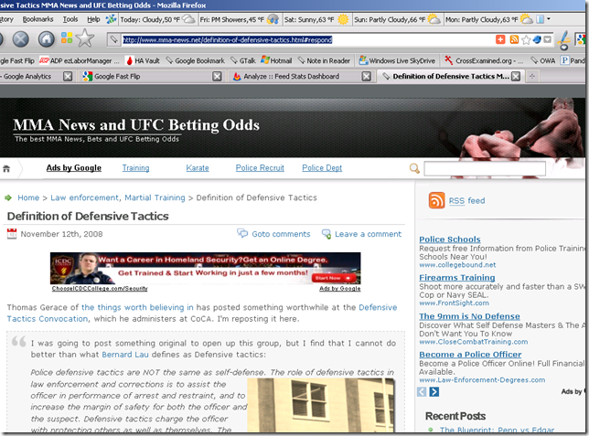
Task: Open the OWA bookmark
Action: click(x=542, y=61)
